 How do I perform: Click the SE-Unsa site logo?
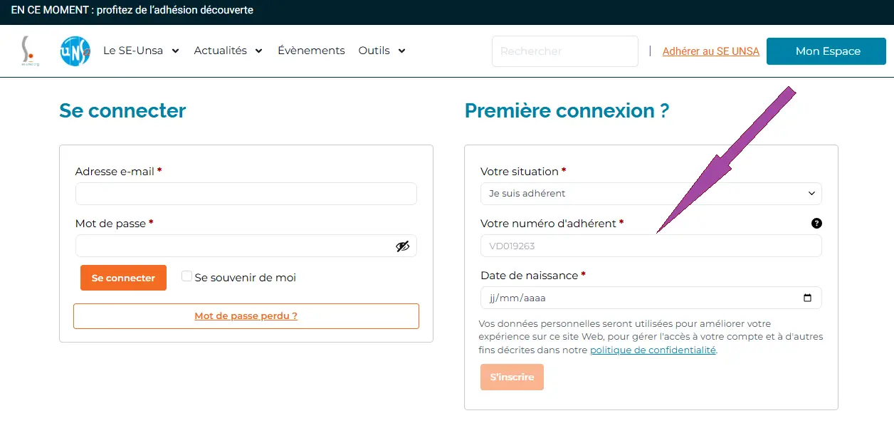[29, 51]
